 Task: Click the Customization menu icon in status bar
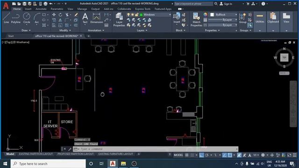click(295, 155)
